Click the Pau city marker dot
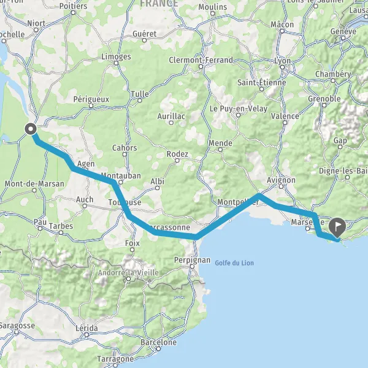 point(40,228)
